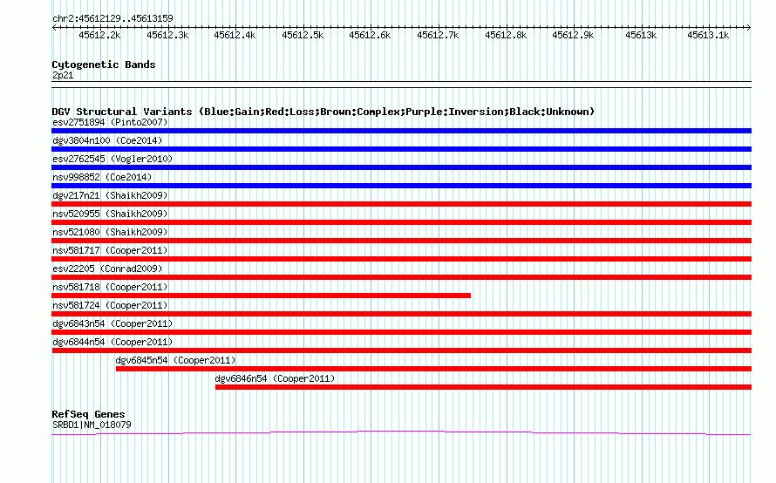Screen dimensions: 776x483
Task: Select the red bar under nsv581724
Action: coord(401,314)
